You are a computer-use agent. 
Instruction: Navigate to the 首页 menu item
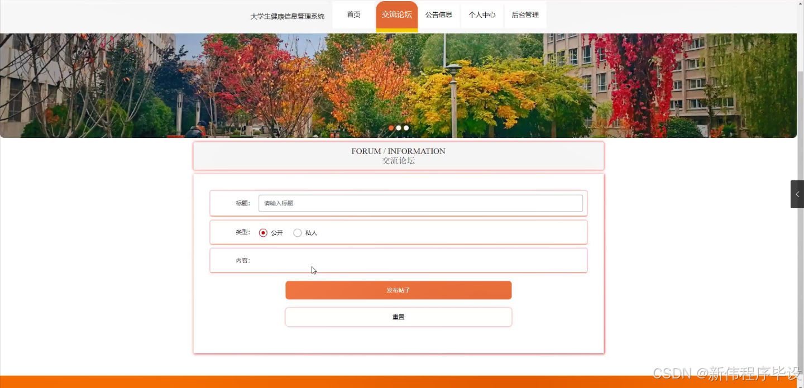pyautogui.click(x=353, y=15)
